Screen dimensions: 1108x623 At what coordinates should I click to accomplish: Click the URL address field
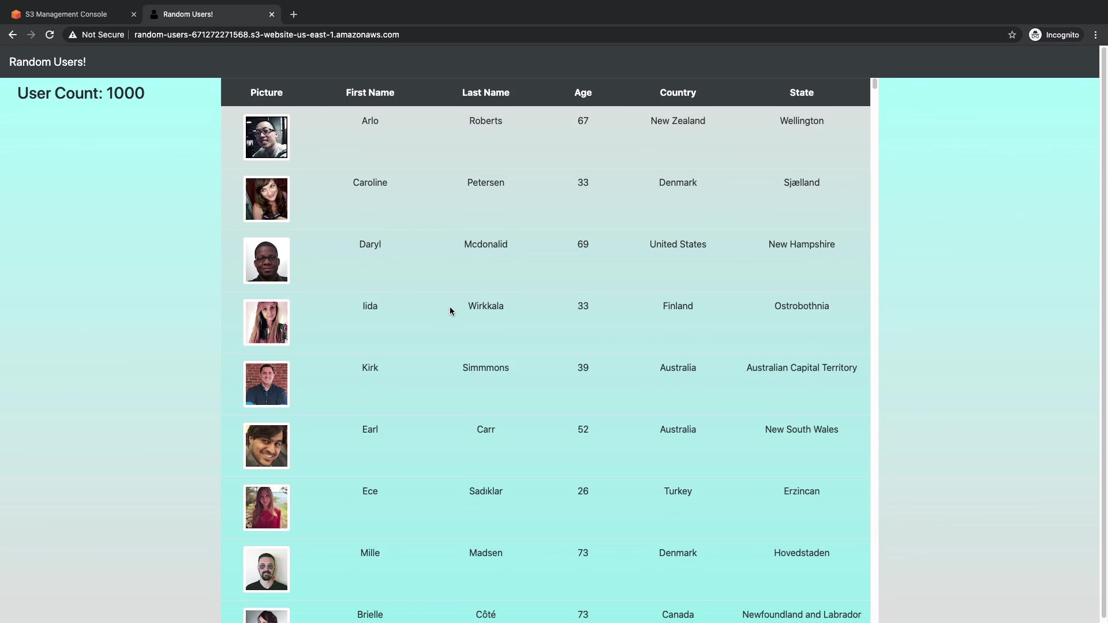(x=267, y=35)
